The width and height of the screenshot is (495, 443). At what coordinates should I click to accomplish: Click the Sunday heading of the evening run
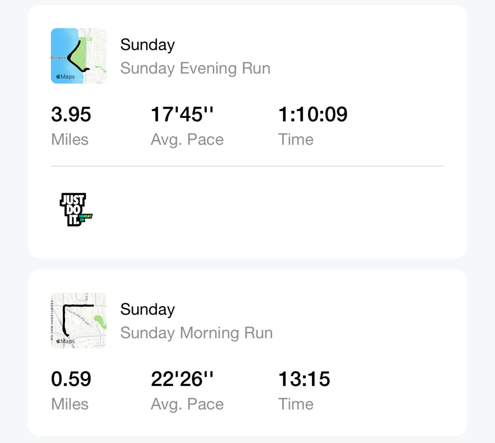148,45
